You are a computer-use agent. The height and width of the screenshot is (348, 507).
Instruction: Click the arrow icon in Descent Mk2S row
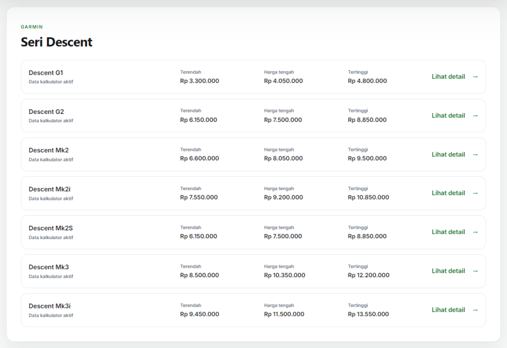tap(475, 232)
